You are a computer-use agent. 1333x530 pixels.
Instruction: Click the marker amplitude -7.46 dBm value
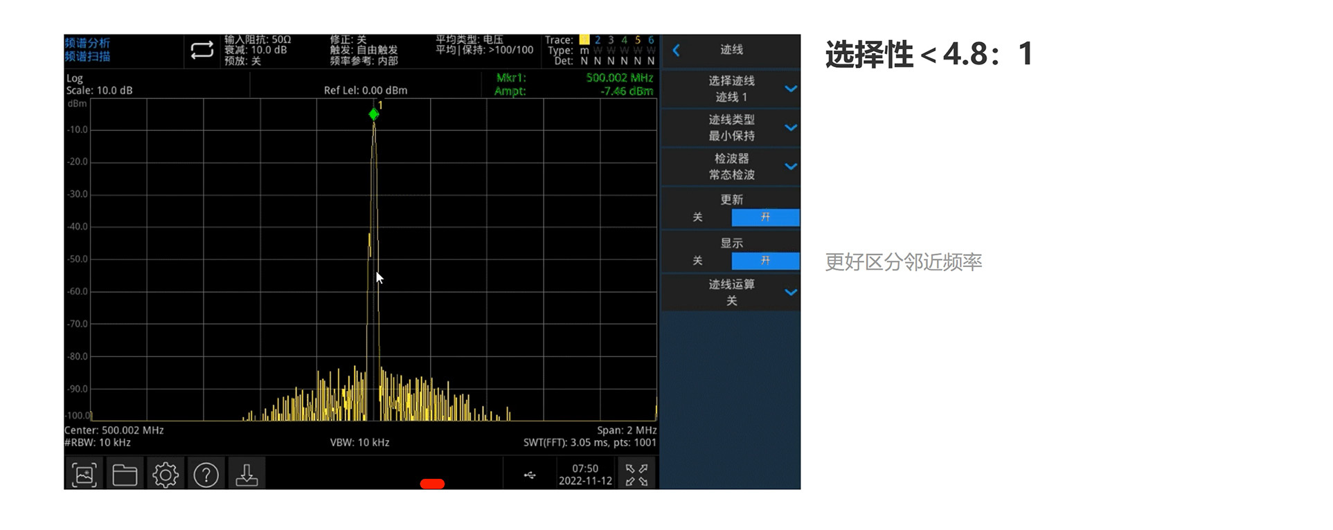(627, 91)
